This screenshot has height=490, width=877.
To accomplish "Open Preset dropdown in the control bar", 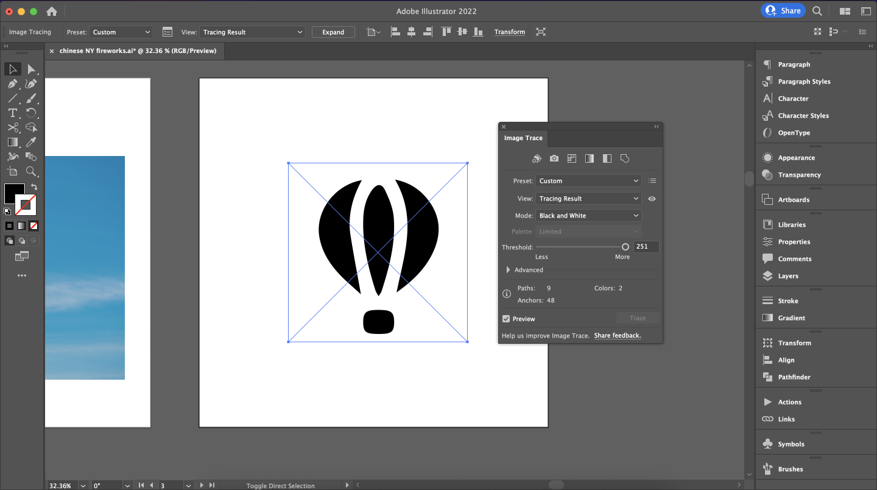I will pos(121,32).
